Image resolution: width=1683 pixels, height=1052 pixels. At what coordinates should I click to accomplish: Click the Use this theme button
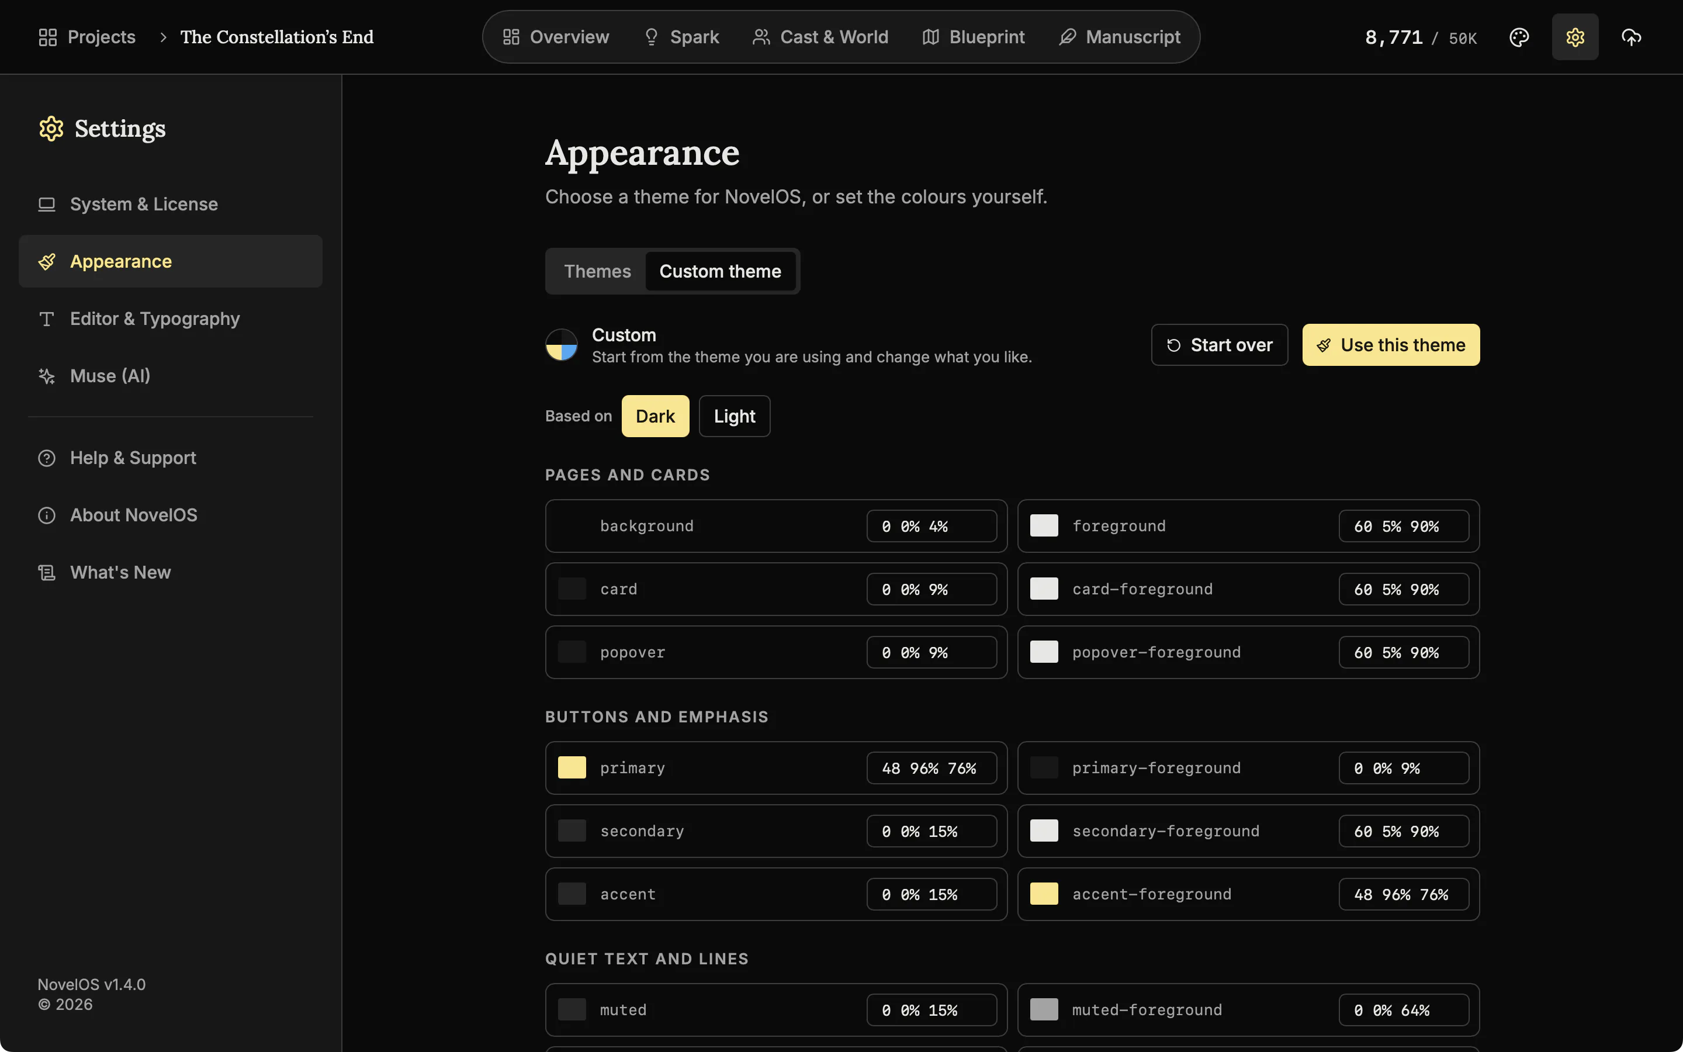tap(1391, 345)
